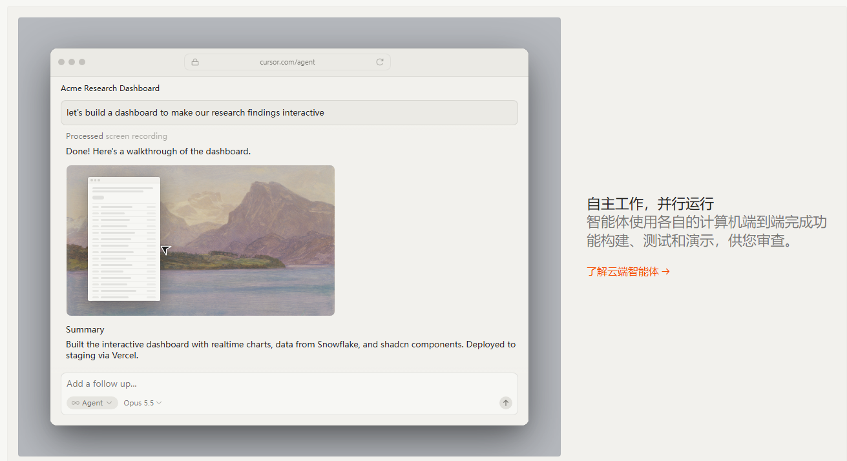
Task: Click the cursor.com/agent URL field
Action: pyautogui.click(x=288, y=62)
